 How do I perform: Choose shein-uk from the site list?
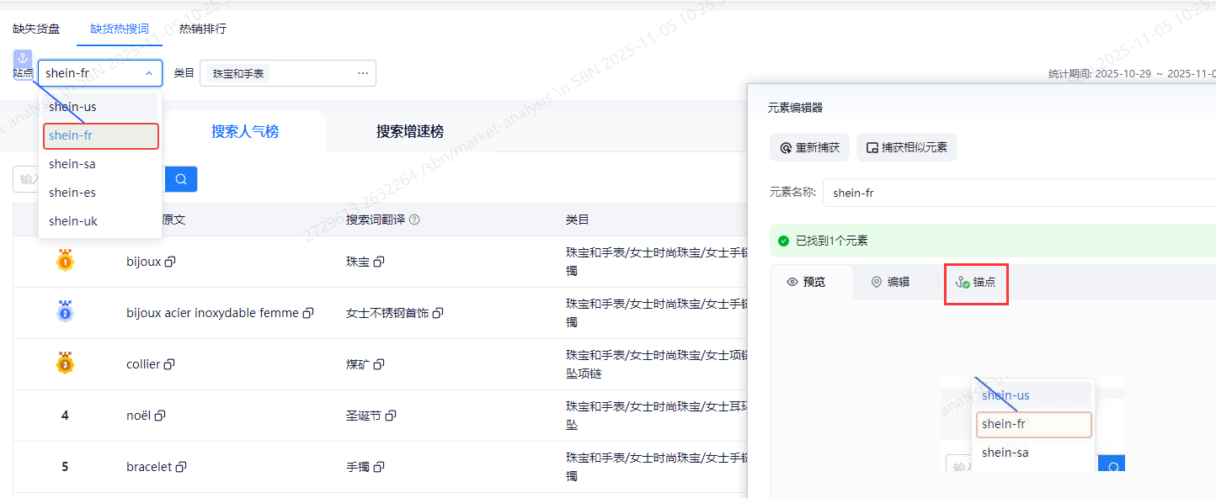coord(100,221)
